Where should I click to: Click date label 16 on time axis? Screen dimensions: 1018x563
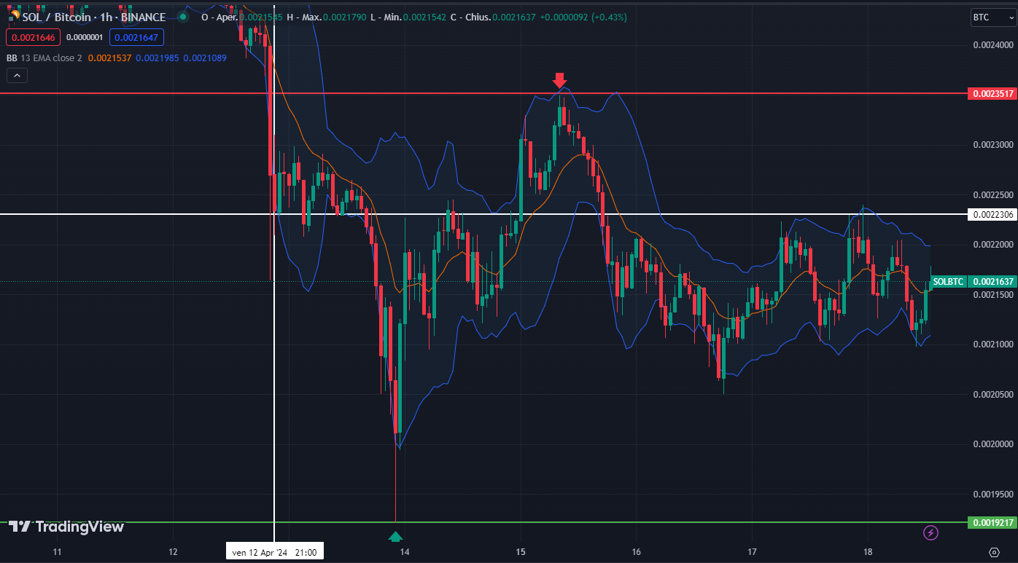637,551
